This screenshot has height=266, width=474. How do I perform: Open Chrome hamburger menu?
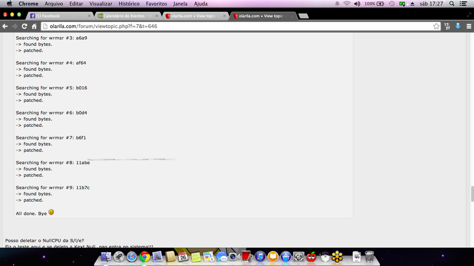pos(467,27)
